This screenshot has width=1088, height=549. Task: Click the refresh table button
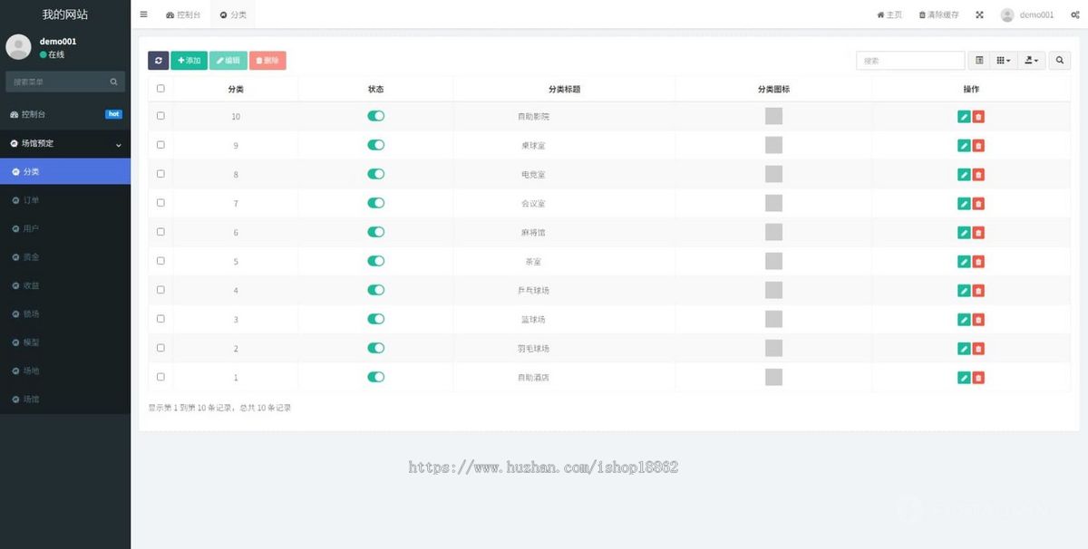click(x=158, y=60)
